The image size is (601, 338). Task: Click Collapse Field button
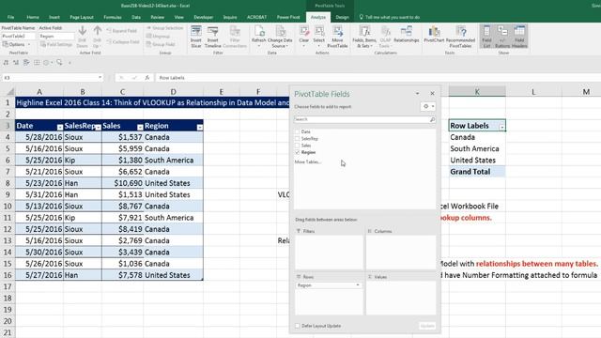(x=123, y=41)
